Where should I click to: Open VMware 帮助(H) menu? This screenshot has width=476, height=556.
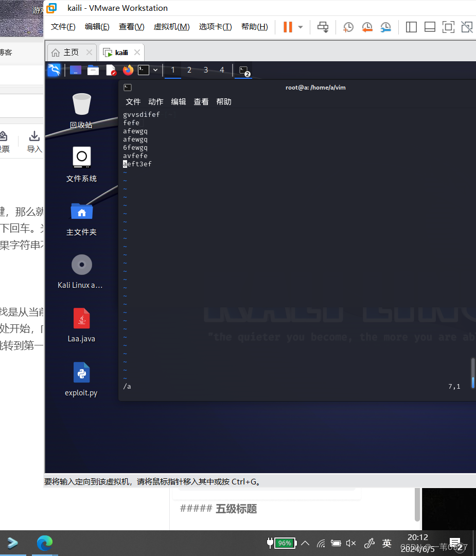(x=255, y=27)
